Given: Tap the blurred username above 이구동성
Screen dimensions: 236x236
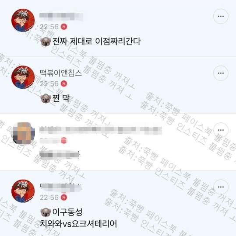Looking at the screenshot, I should tap(61, 187).
